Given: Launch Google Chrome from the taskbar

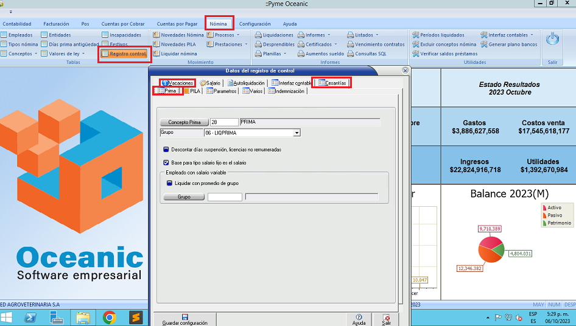Looking at the screenshot, I should (110, 317).
